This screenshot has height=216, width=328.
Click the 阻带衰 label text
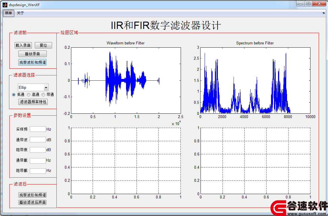point(22,150)
